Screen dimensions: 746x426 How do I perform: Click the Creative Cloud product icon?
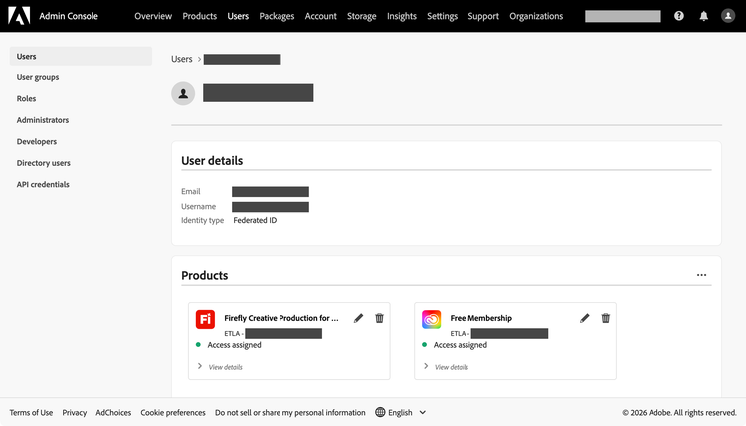click(431, 319)
